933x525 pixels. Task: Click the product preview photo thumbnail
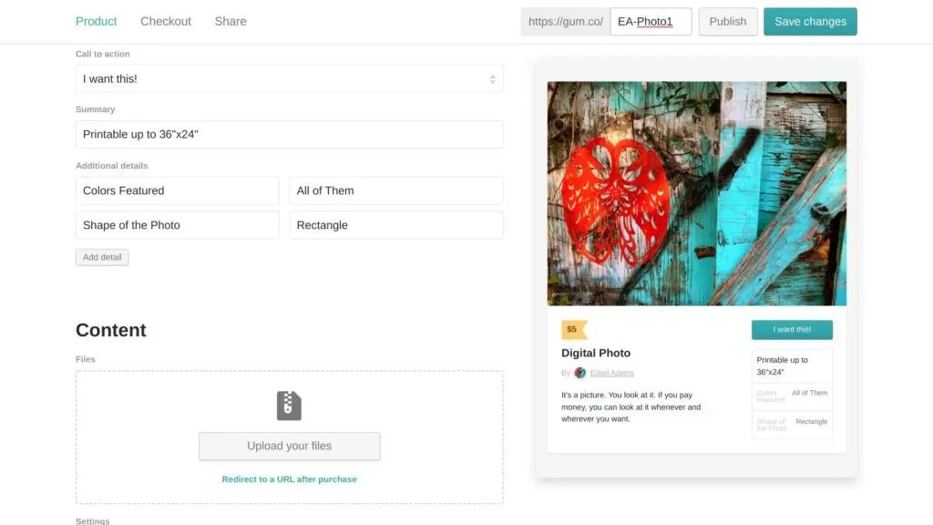tap(697, 193)
